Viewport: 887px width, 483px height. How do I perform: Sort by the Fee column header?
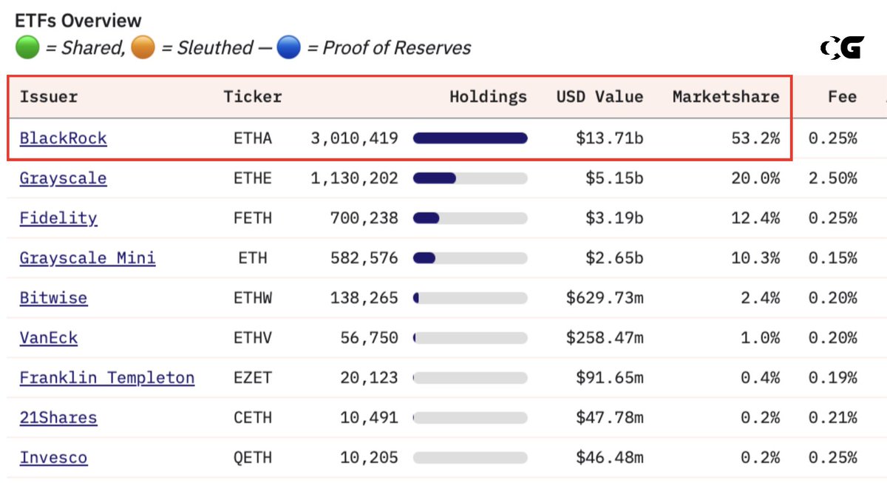coord(843,97)
